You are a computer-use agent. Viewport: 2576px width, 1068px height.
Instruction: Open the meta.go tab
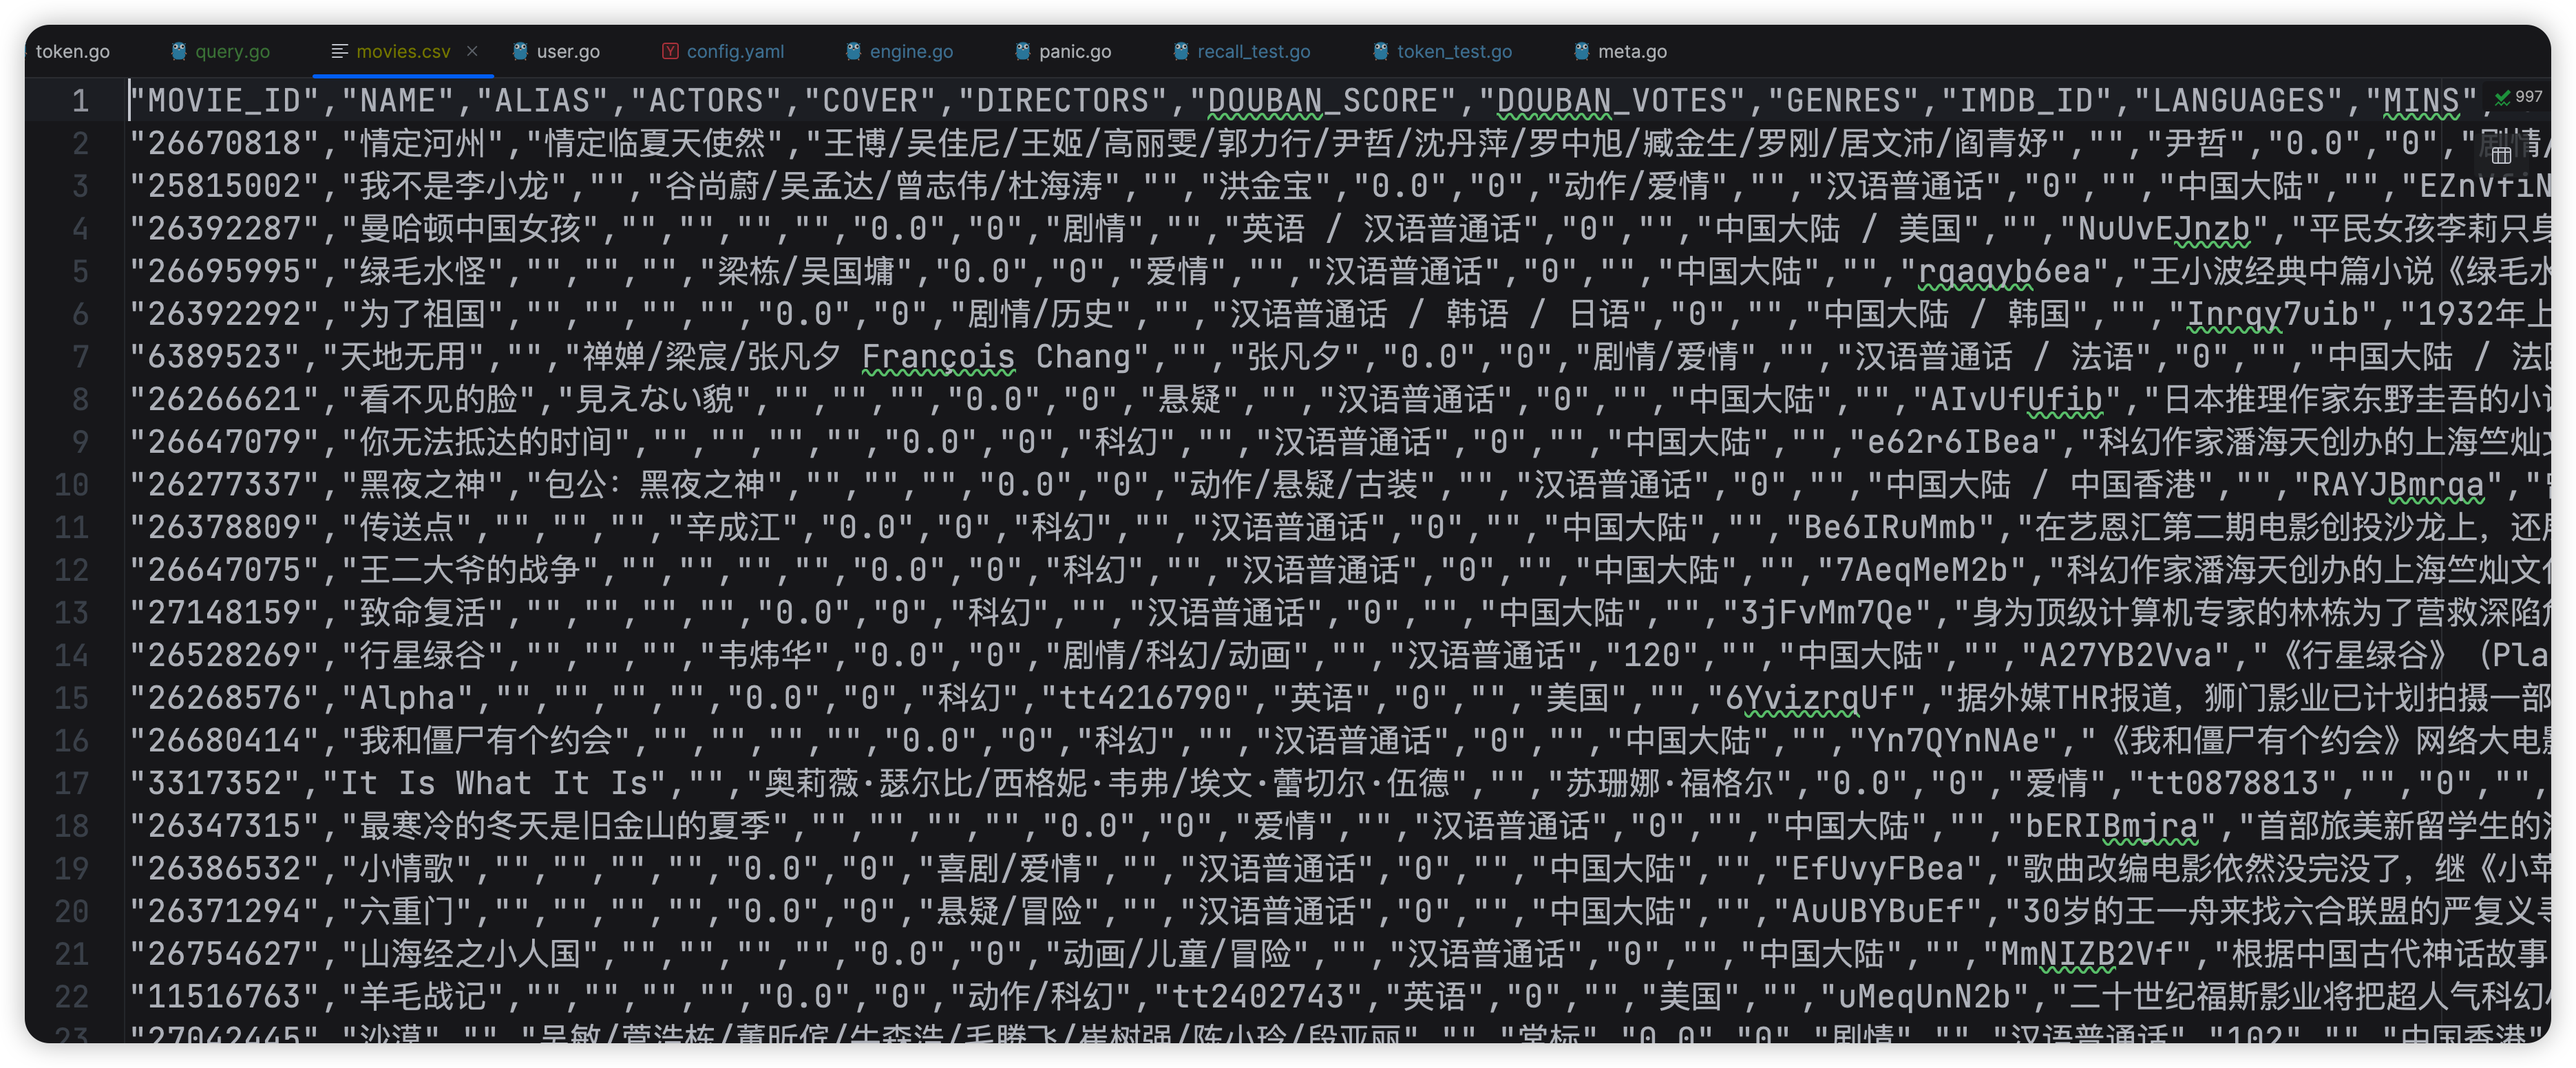coord(1627,51)
